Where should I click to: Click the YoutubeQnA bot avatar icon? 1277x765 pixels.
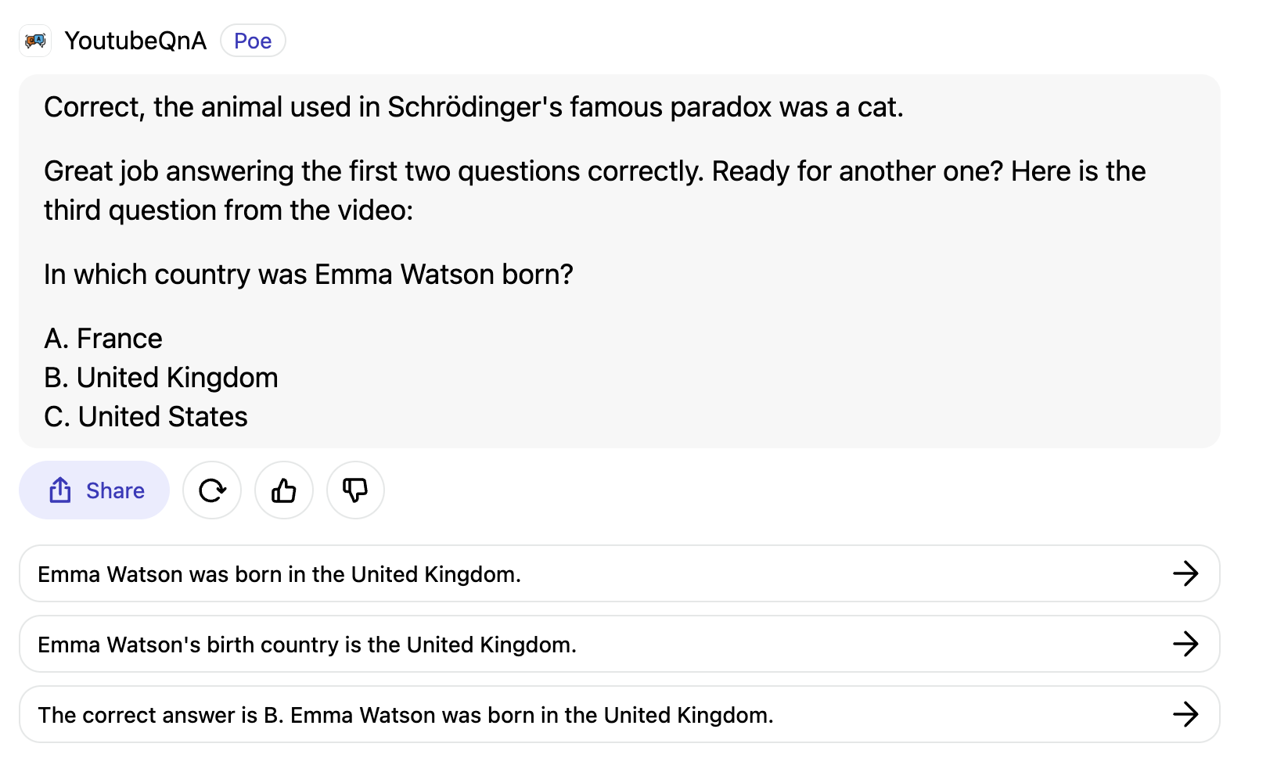[35, 41]
